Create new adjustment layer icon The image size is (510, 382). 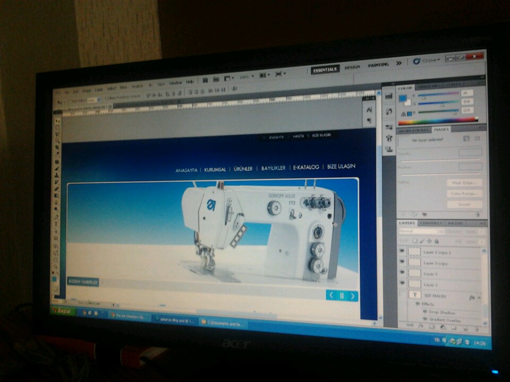(443, 327)
